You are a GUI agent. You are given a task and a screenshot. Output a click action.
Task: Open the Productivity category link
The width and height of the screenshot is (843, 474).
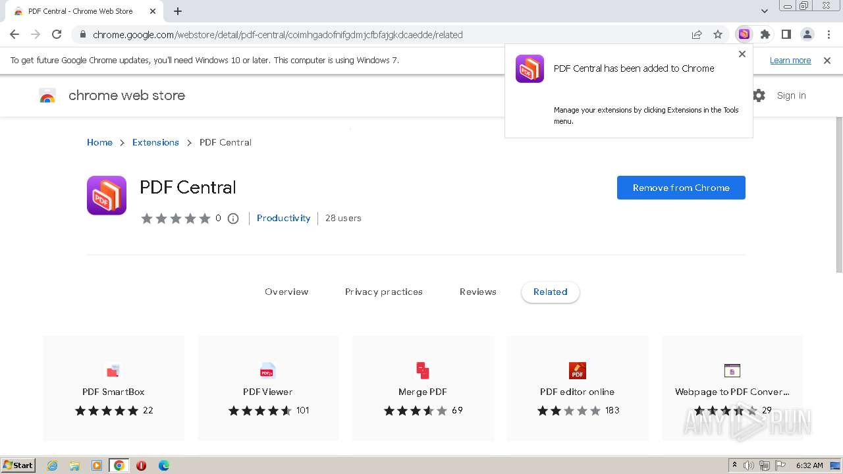point(283,218)
